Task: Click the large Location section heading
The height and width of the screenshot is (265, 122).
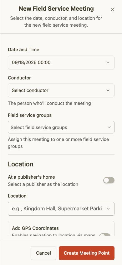Action: (21, 164)
